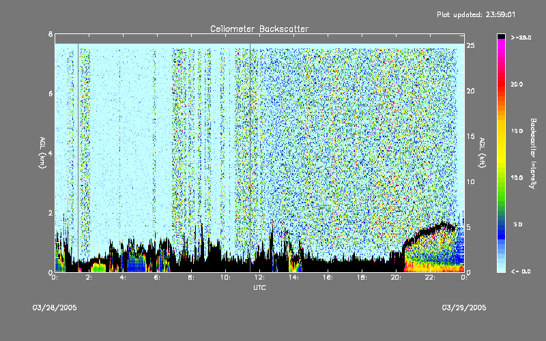Image resolution: width=546 pixels, height=341 pixels.
Task: Click the 'Backscatter Intensity' colorbar label
Action: click(533, 153)
